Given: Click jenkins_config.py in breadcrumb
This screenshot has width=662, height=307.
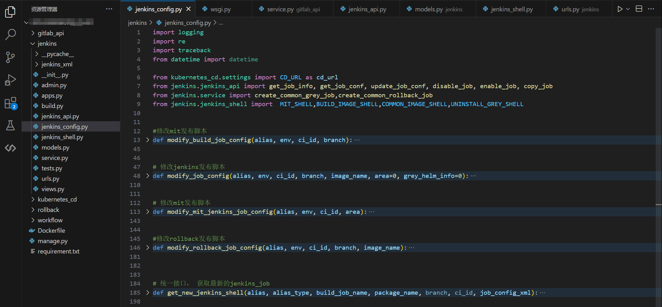Looking at the screenshot, I should (188, 23).
